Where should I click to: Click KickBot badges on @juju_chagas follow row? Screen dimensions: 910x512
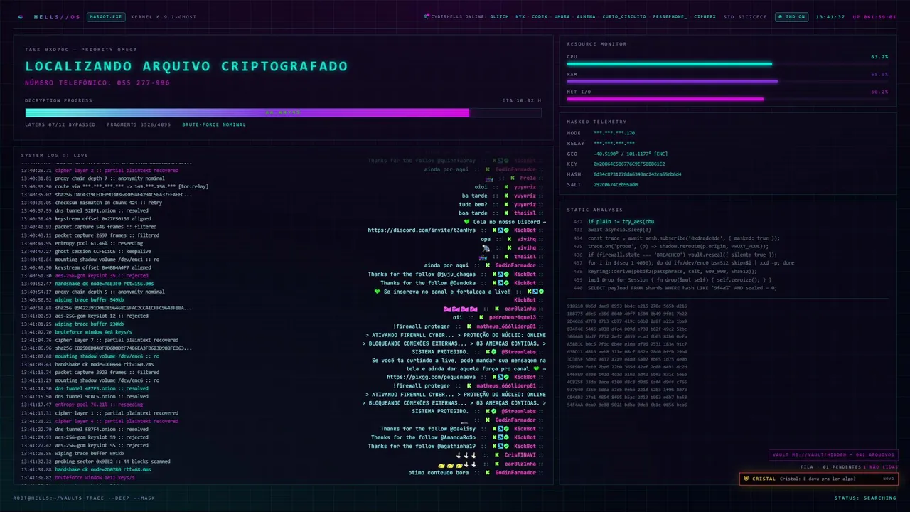[500, 274]
